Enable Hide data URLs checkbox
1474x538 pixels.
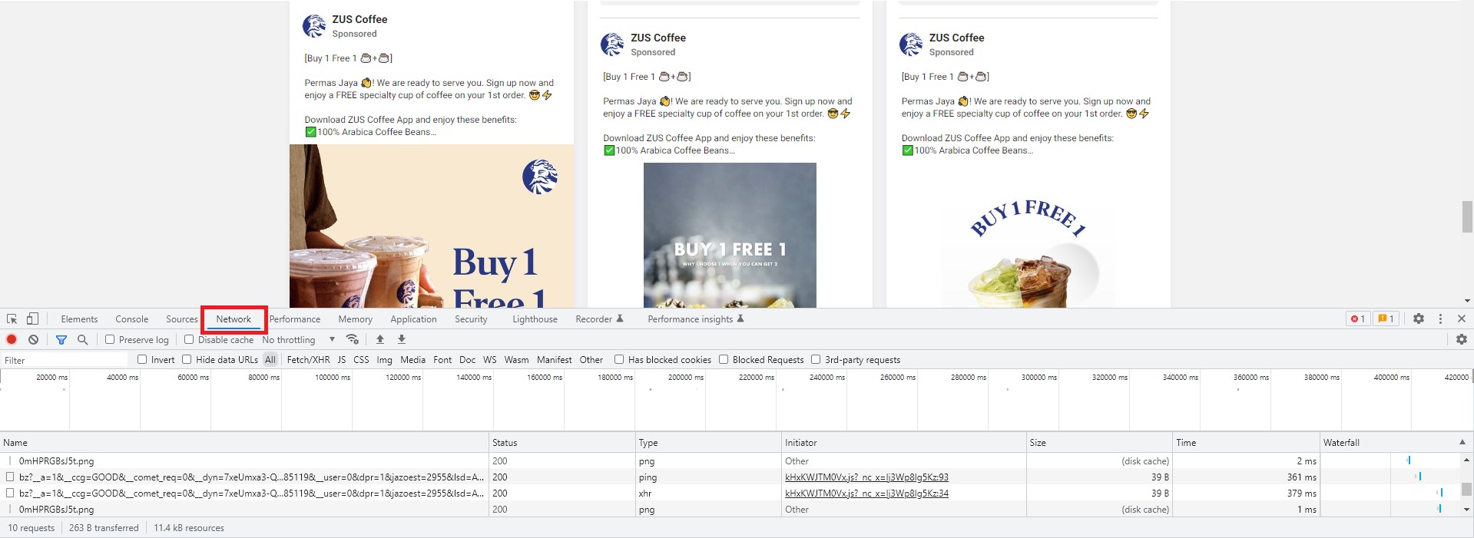pyautogui.click(x=187, y=359)
